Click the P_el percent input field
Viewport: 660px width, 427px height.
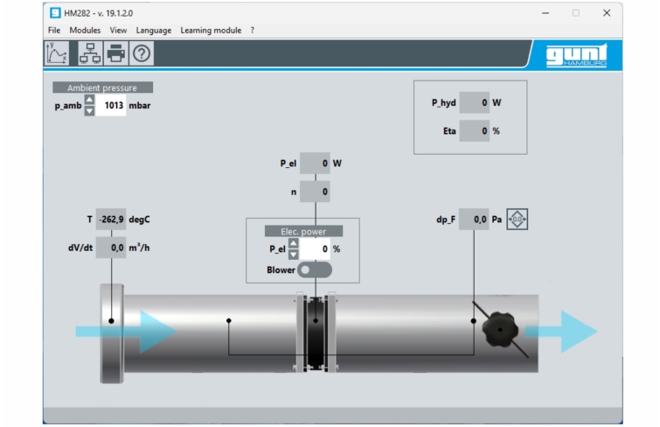(x=315, y=249)
